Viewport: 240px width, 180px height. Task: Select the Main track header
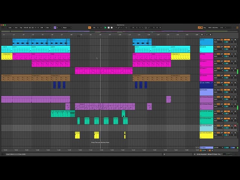(207, 147)
